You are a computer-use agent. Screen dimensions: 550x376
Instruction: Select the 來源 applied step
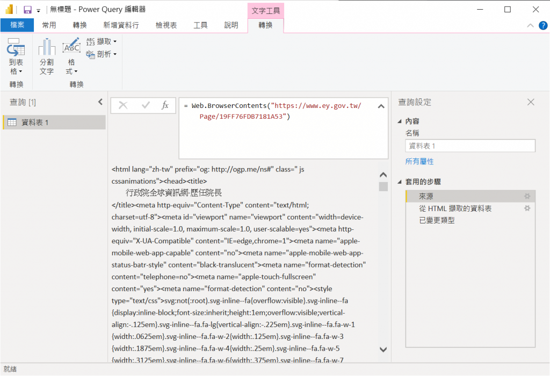[470, 196]
